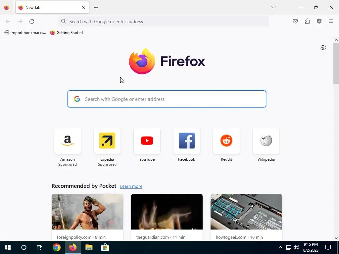
Task: Open Task View in taskbar
Action: (x=40, y=247)
